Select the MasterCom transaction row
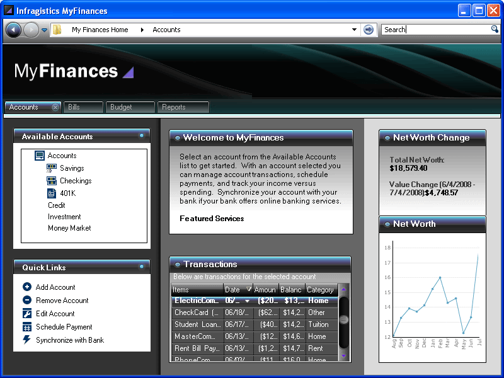504x378 pixels. click(x=255, y=336)
